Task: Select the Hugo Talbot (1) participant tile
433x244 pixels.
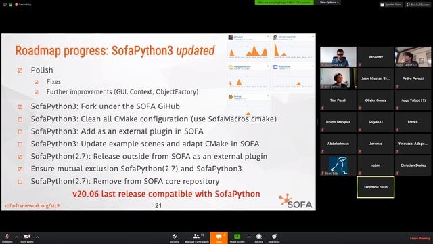Action: [x=413, y=100]
